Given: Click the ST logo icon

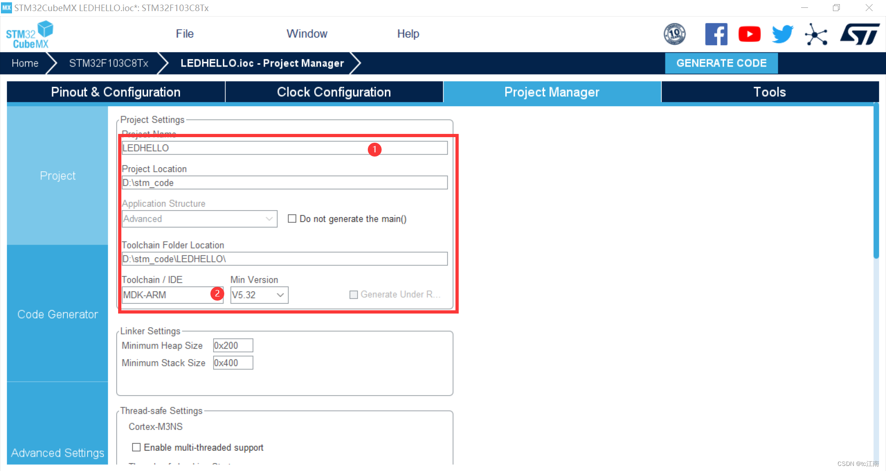Looking at the screenshot, I should click(x=860, y=34).
